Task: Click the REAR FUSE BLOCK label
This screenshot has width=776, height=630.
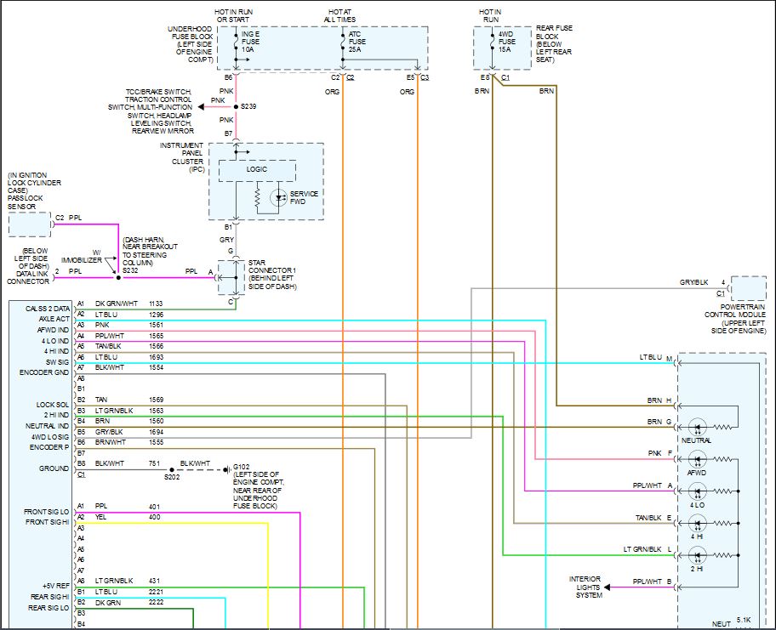Action: [554, 43]
